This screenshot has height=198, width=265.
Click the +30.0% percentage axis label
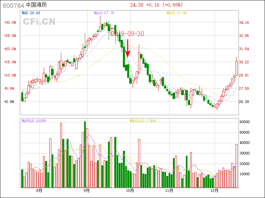(x=10, y=22)
